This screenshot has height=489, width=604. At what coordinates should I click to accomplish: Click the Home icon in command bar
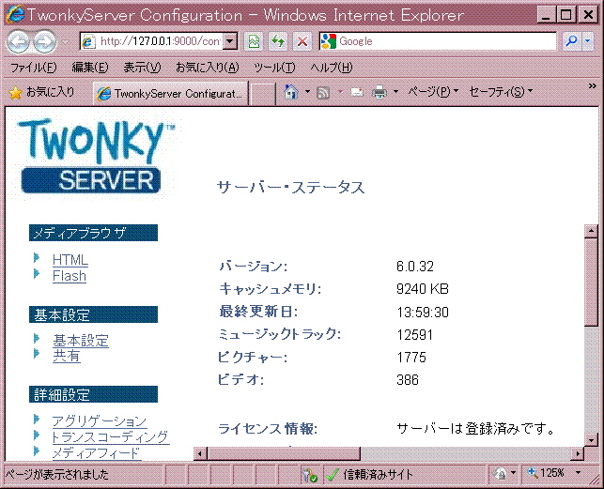(291, 92)
